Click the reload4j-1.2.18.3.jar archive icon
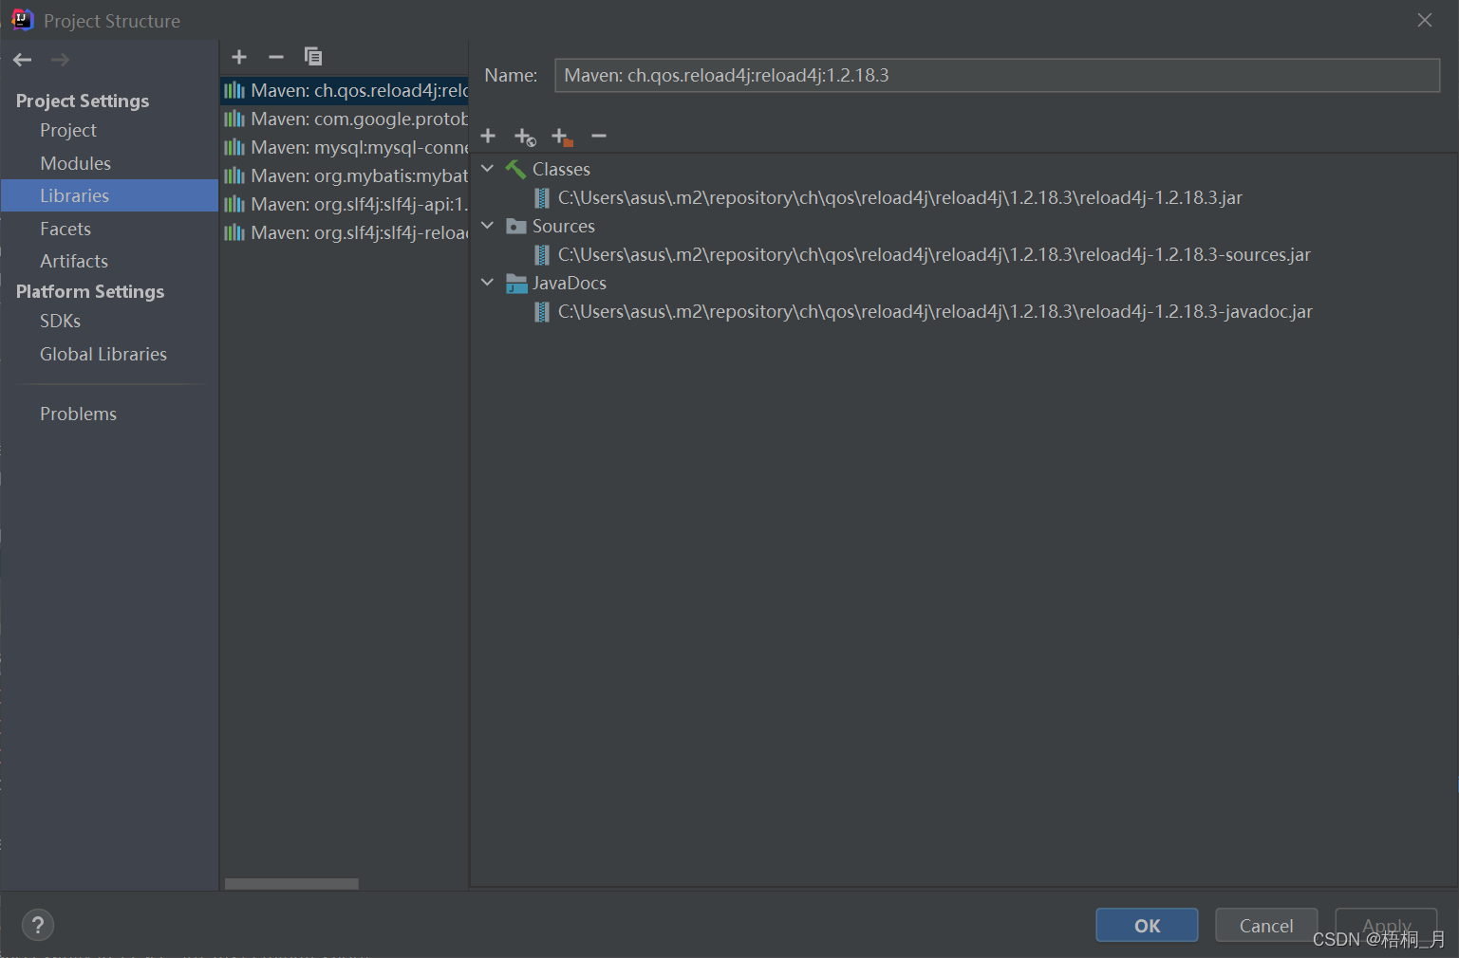 click(542, 197)
